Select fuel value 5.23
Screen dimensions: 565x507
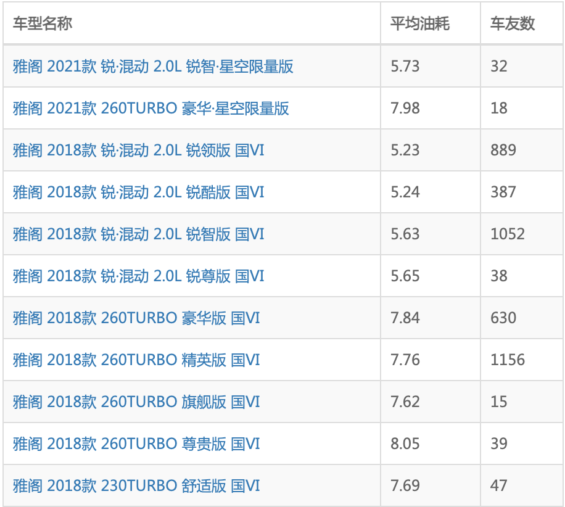[x=405, y=150]
